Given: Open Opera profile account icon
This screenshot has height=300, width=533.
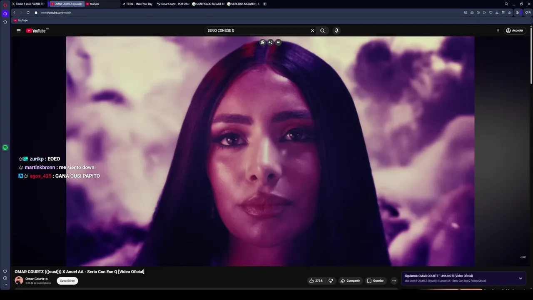Looking at the screenshot, I should [x=509, y=12].
